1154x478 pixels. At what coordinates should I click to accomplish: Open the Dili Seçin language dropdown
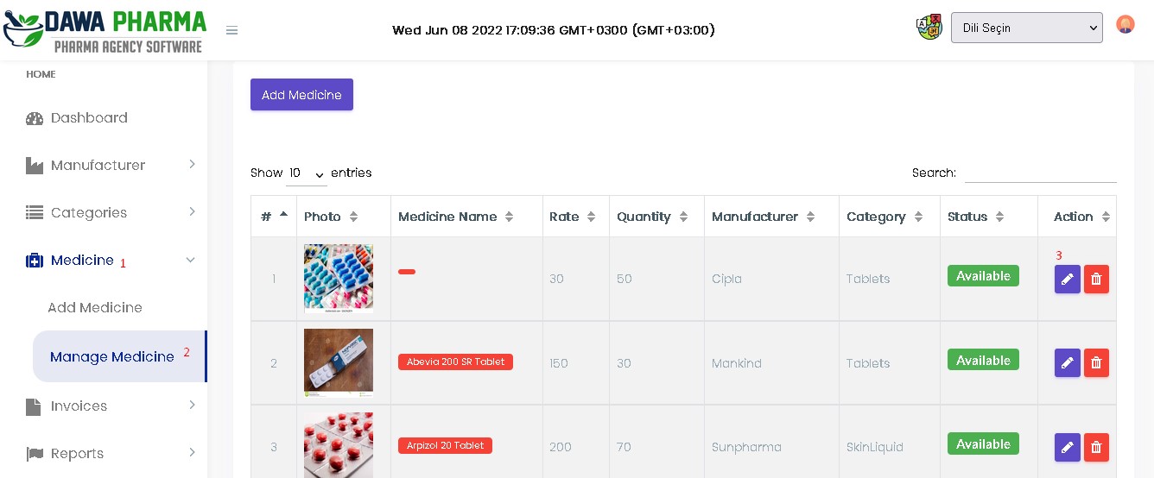click(1026, 28)
